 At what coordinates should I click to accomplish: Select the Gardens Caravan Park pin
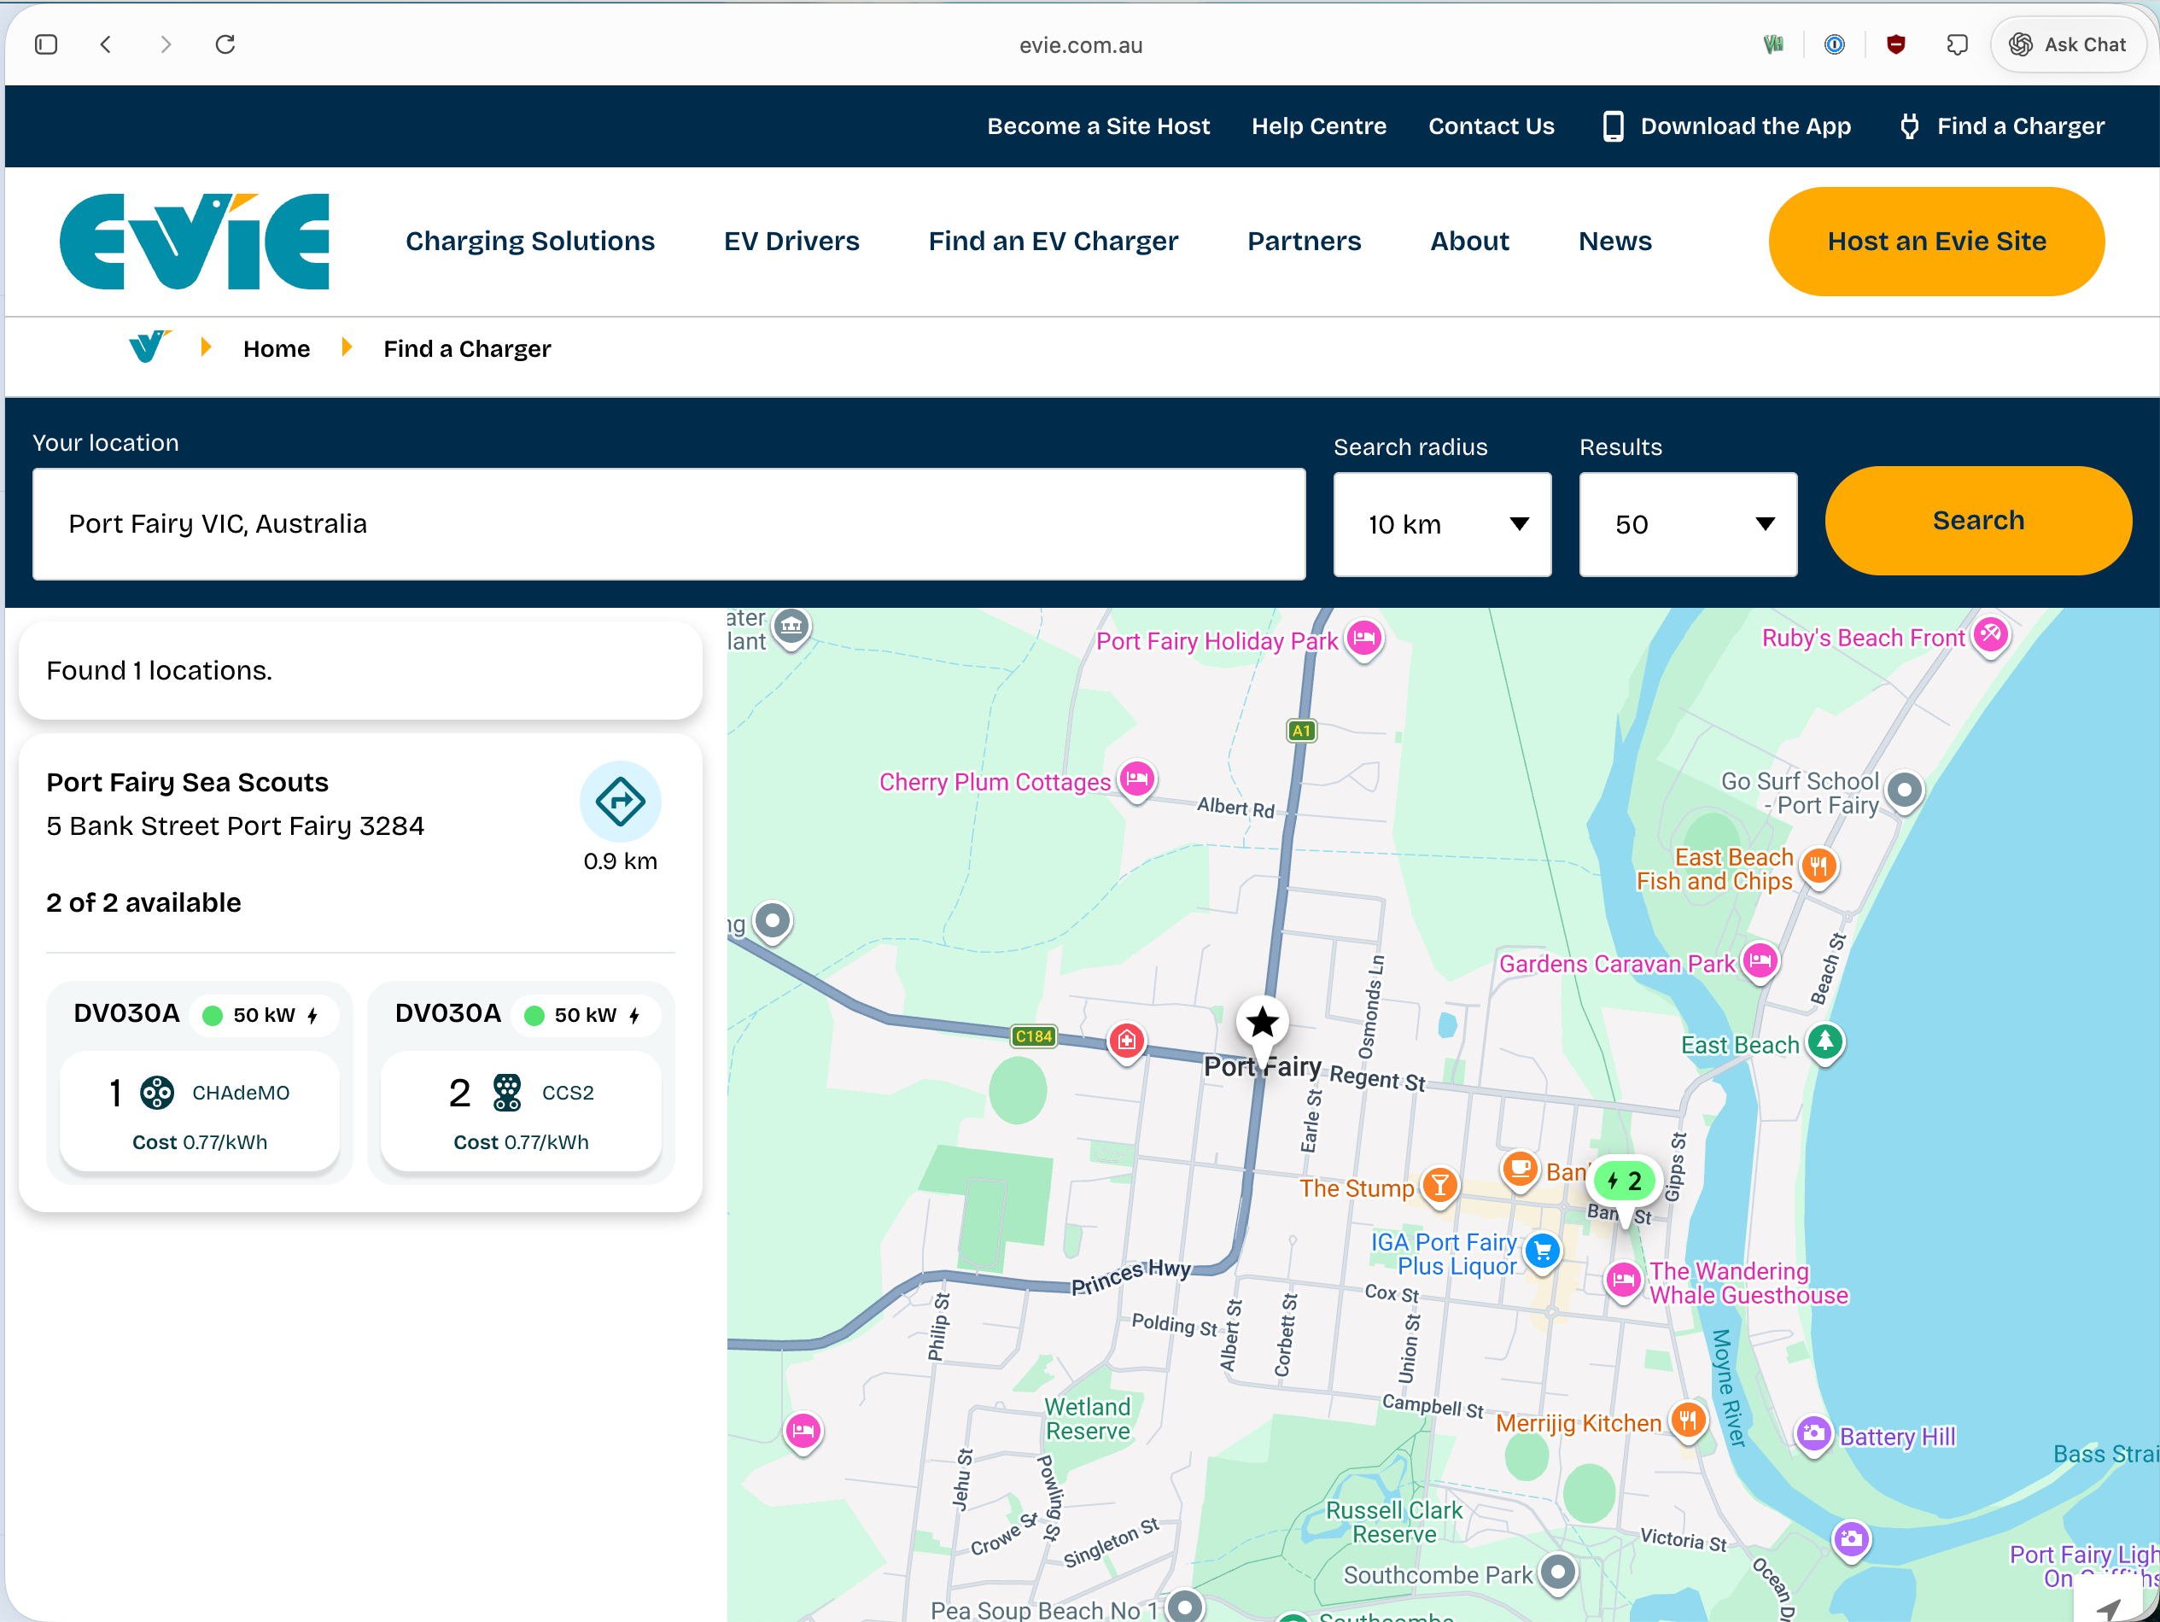click(x=1760, y=962)
